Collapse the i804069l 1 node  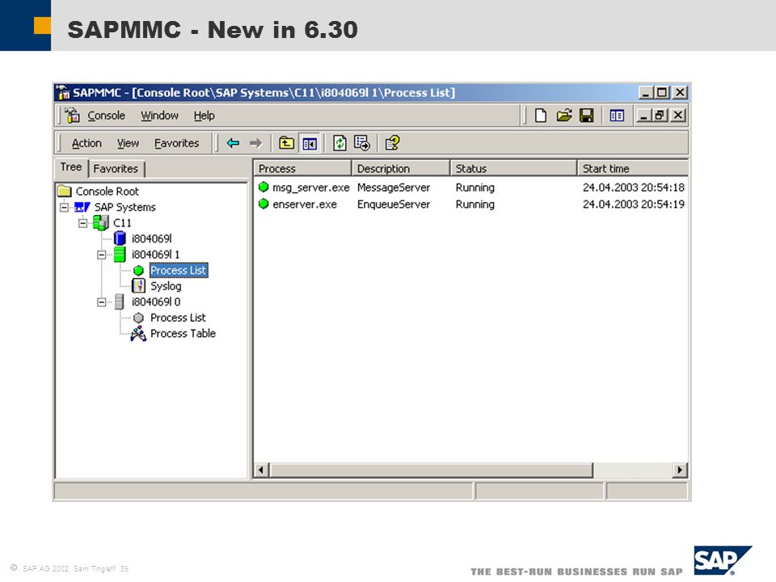[x=102, y=255]
